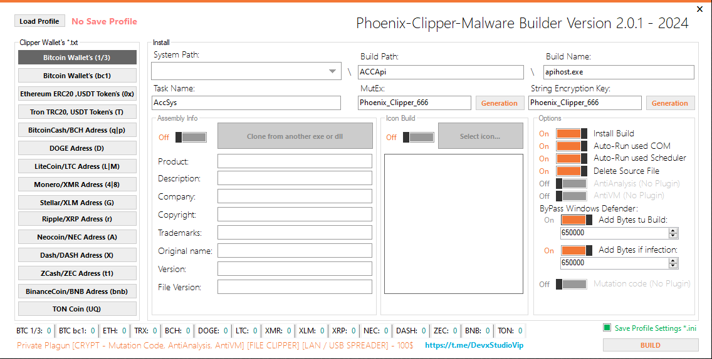
Task: Click into the MutEx text field
Action: pos(414,103)
